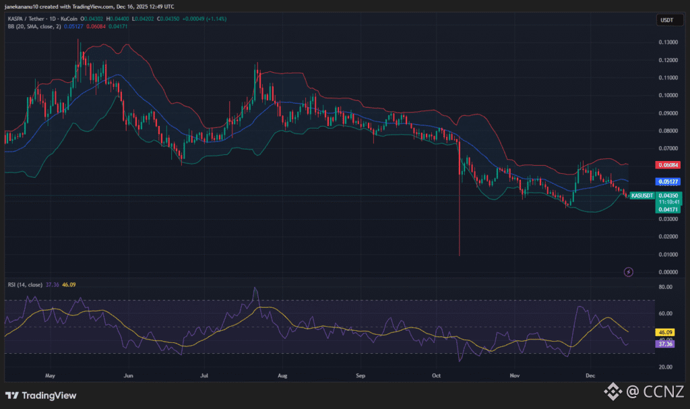
Task: Click the green KASUSDT price tag
Action: 642,195
